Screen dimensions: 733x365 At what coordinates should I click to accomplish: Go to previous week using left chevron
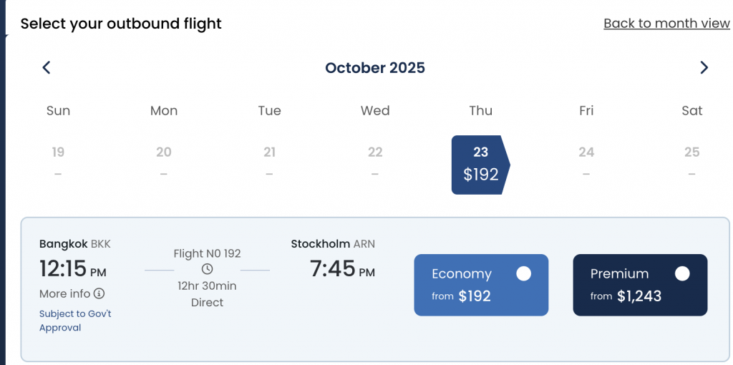pos(47,68)
